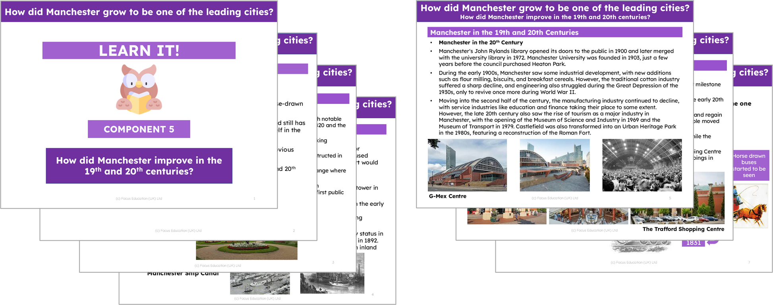Open the middle photo of G-Mex plaza
773x305 pixels.
coord(555,165)
